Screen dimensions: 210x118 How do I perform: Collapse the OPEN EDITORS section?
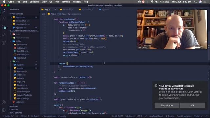point(17,14)
